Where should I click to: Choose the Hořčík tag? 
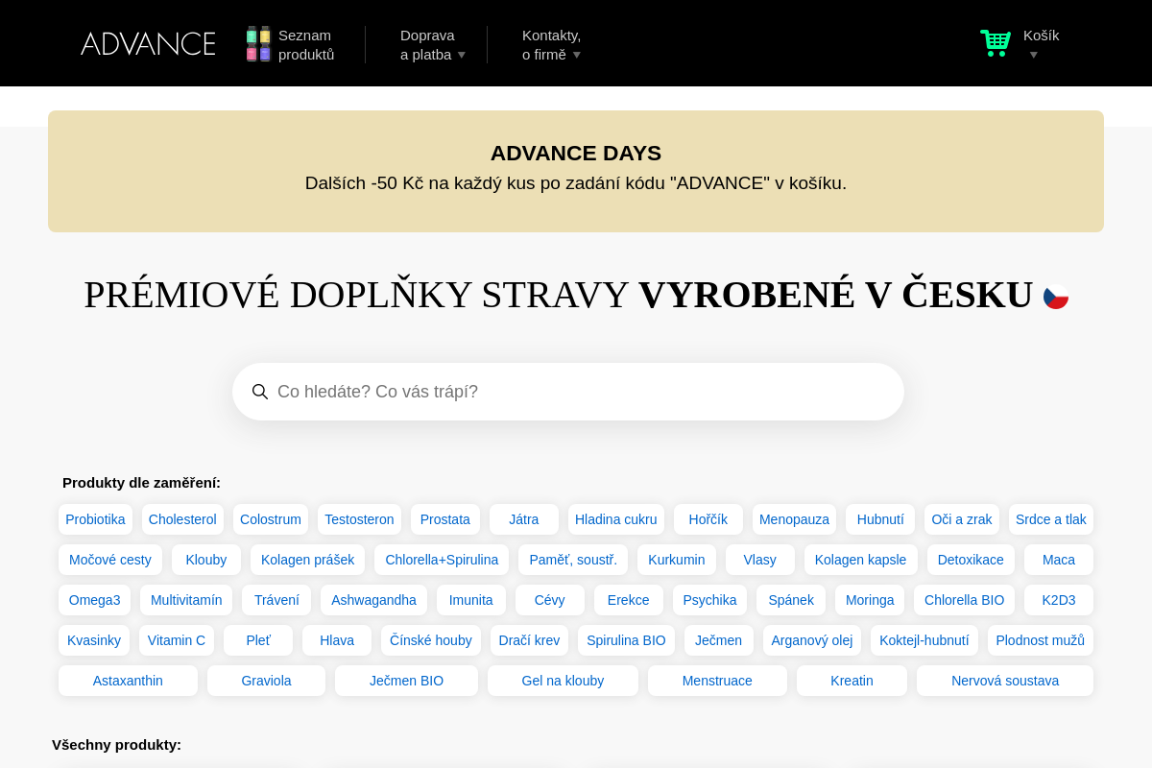coord(708,519)
